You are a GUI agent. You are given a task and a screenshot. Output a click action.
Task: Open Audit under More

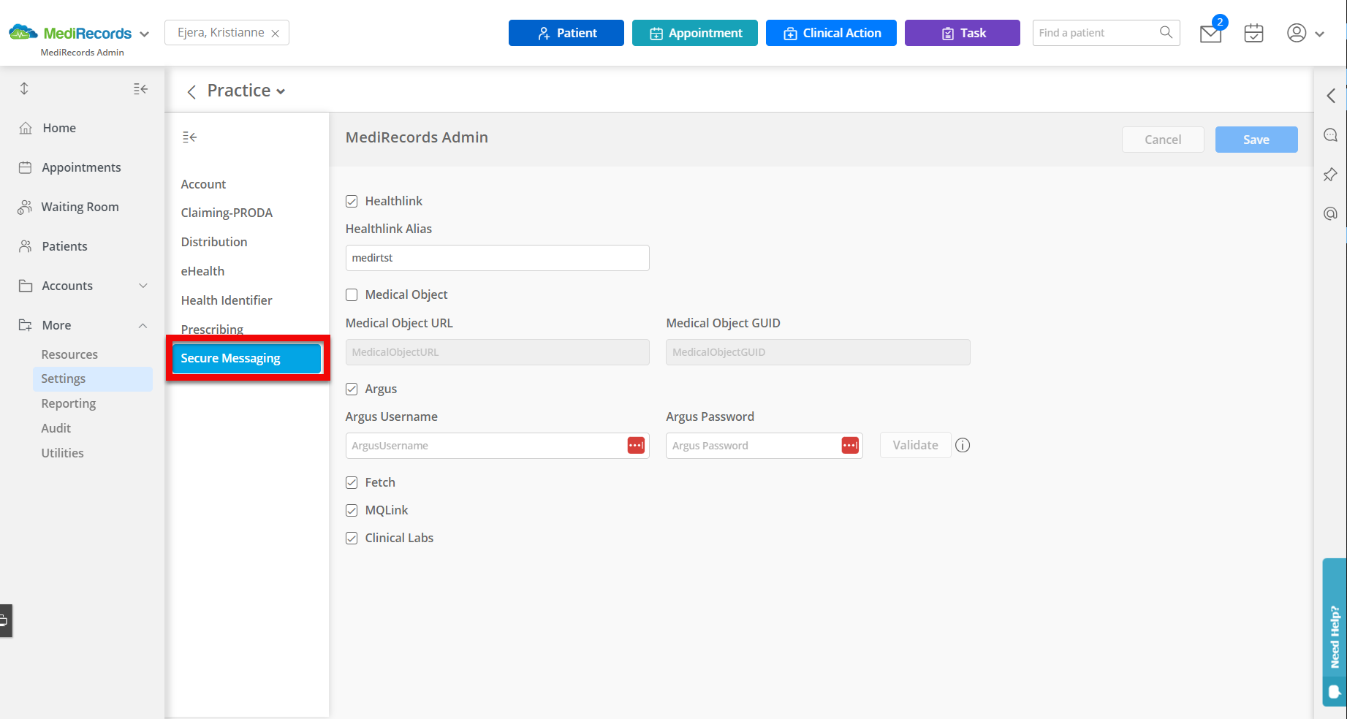pos(56,428)
